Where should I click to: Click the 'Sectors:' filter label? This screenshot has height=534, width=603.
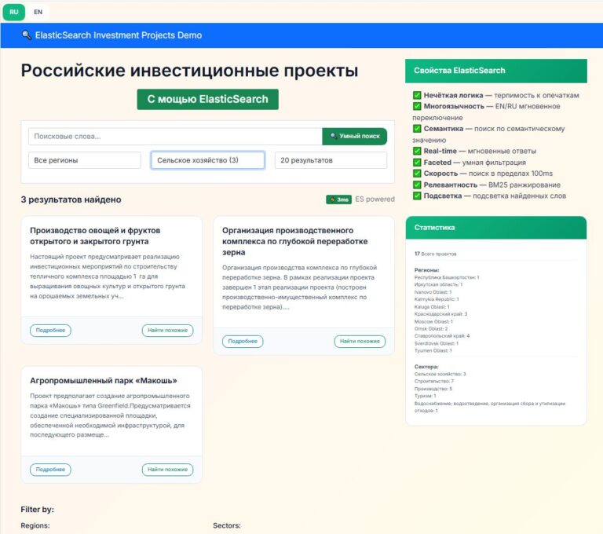227,525
